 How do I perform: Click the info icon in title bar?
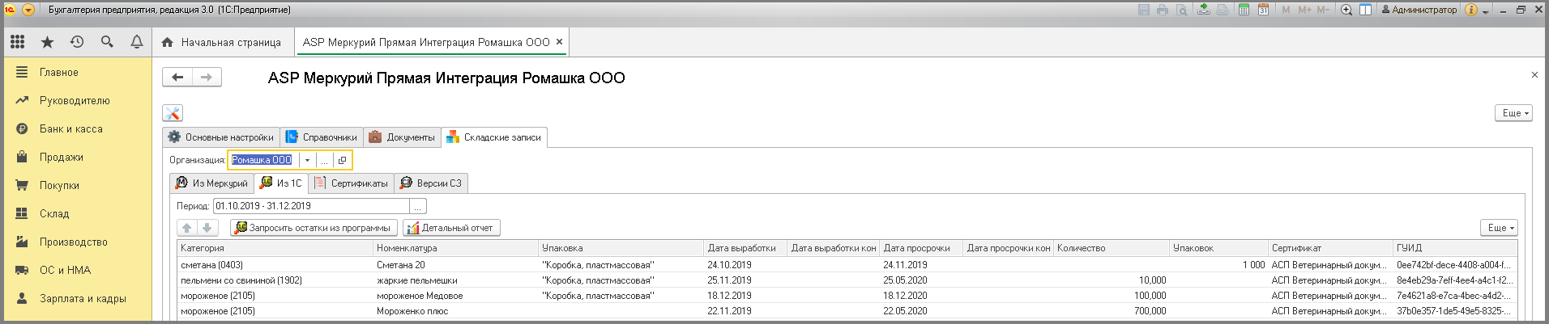click(x=1471, y=10)
